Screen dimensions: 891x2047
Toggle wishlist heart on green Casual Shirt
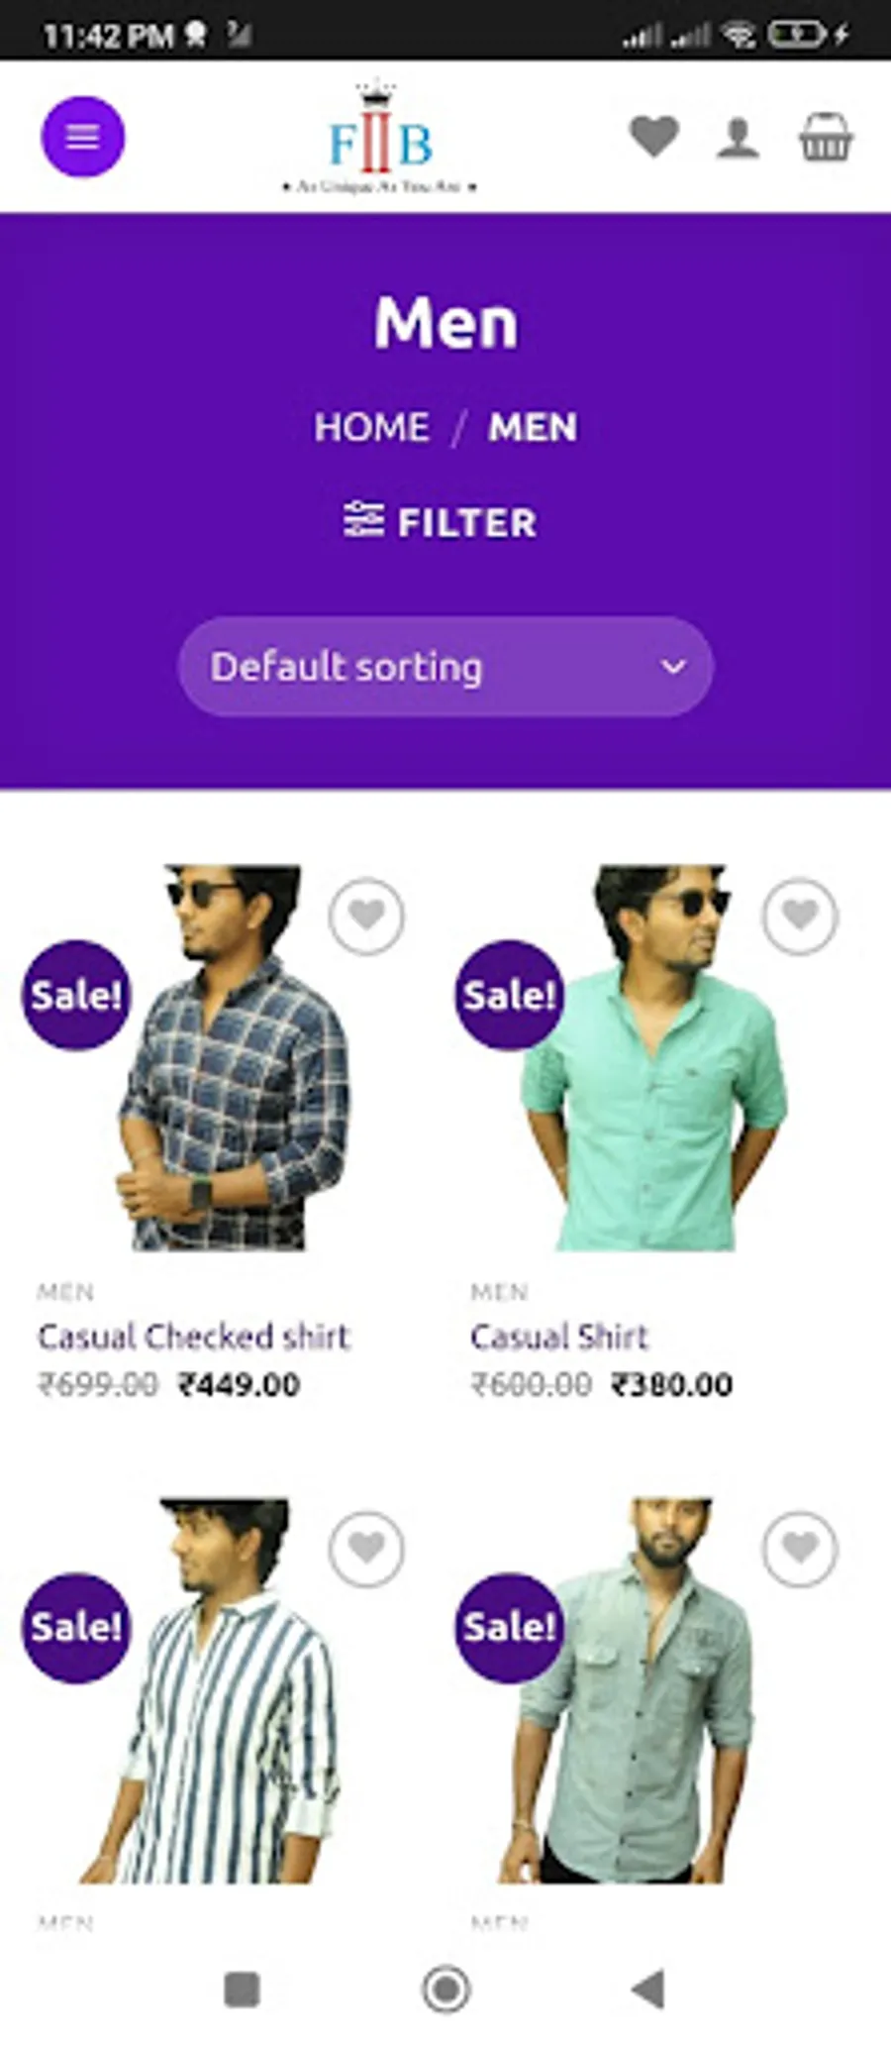[800, 916]
